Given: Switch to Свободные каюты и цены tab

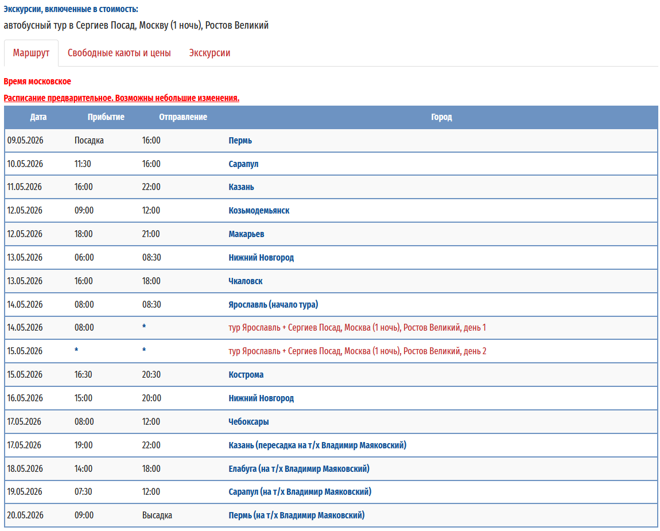Looking at the screenshot, I should click(x=119, y=53).
